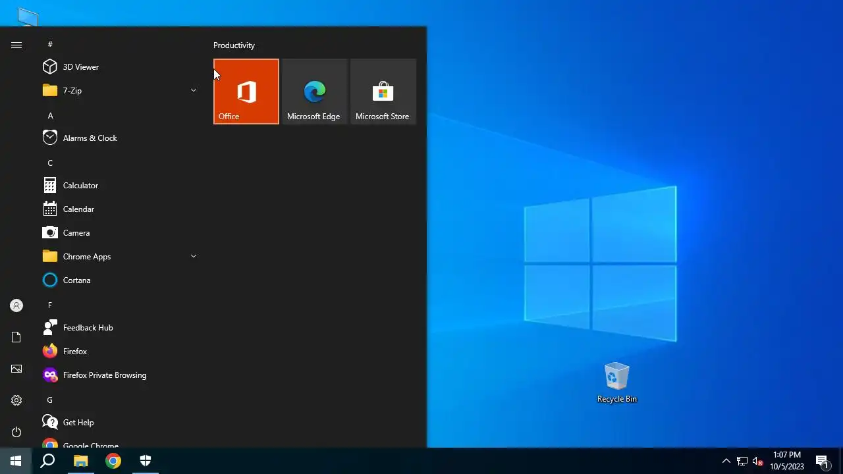Open Windows Security shield on taskbar
The height and width of the screenshot is (474, 843).
[146, 461]
